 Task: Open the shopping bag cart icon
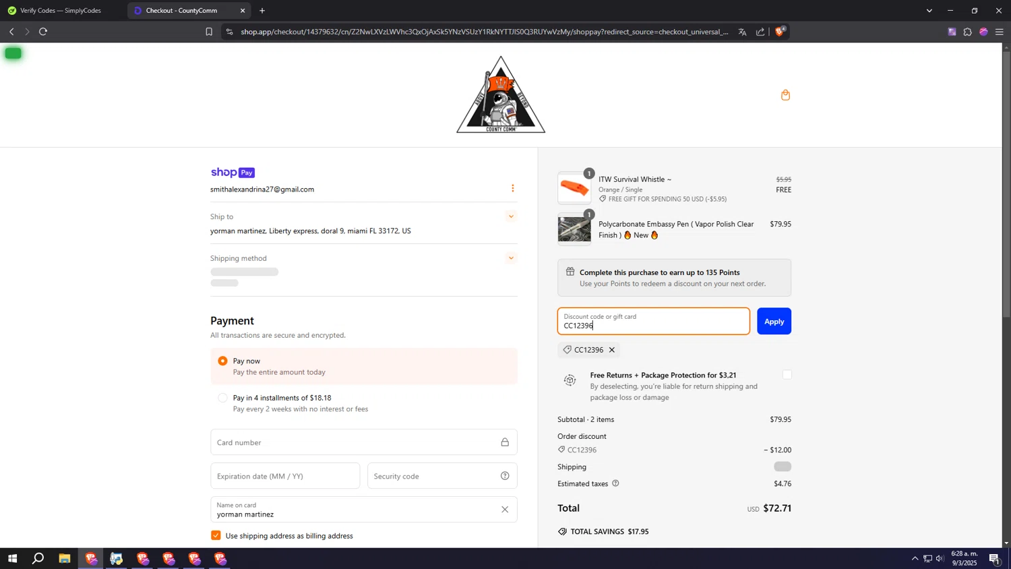[785, 95]
